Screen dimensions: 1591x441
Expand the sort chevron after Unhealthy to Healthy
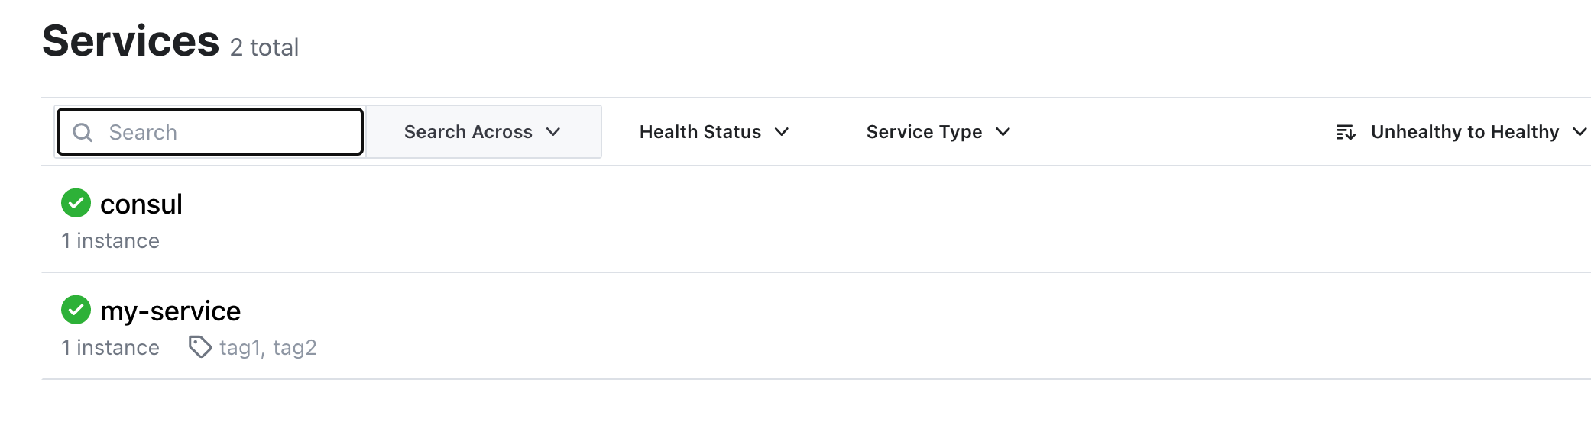pos(1580,132)
